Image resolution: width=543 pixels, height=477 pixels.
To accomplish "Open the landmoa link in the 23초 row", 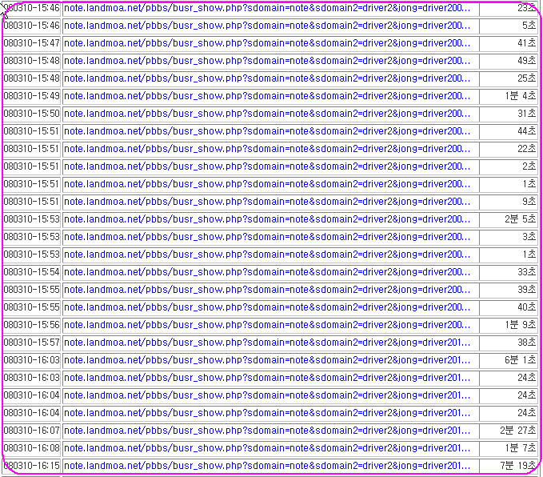I will pyautogui.click(x=267, y=8).
